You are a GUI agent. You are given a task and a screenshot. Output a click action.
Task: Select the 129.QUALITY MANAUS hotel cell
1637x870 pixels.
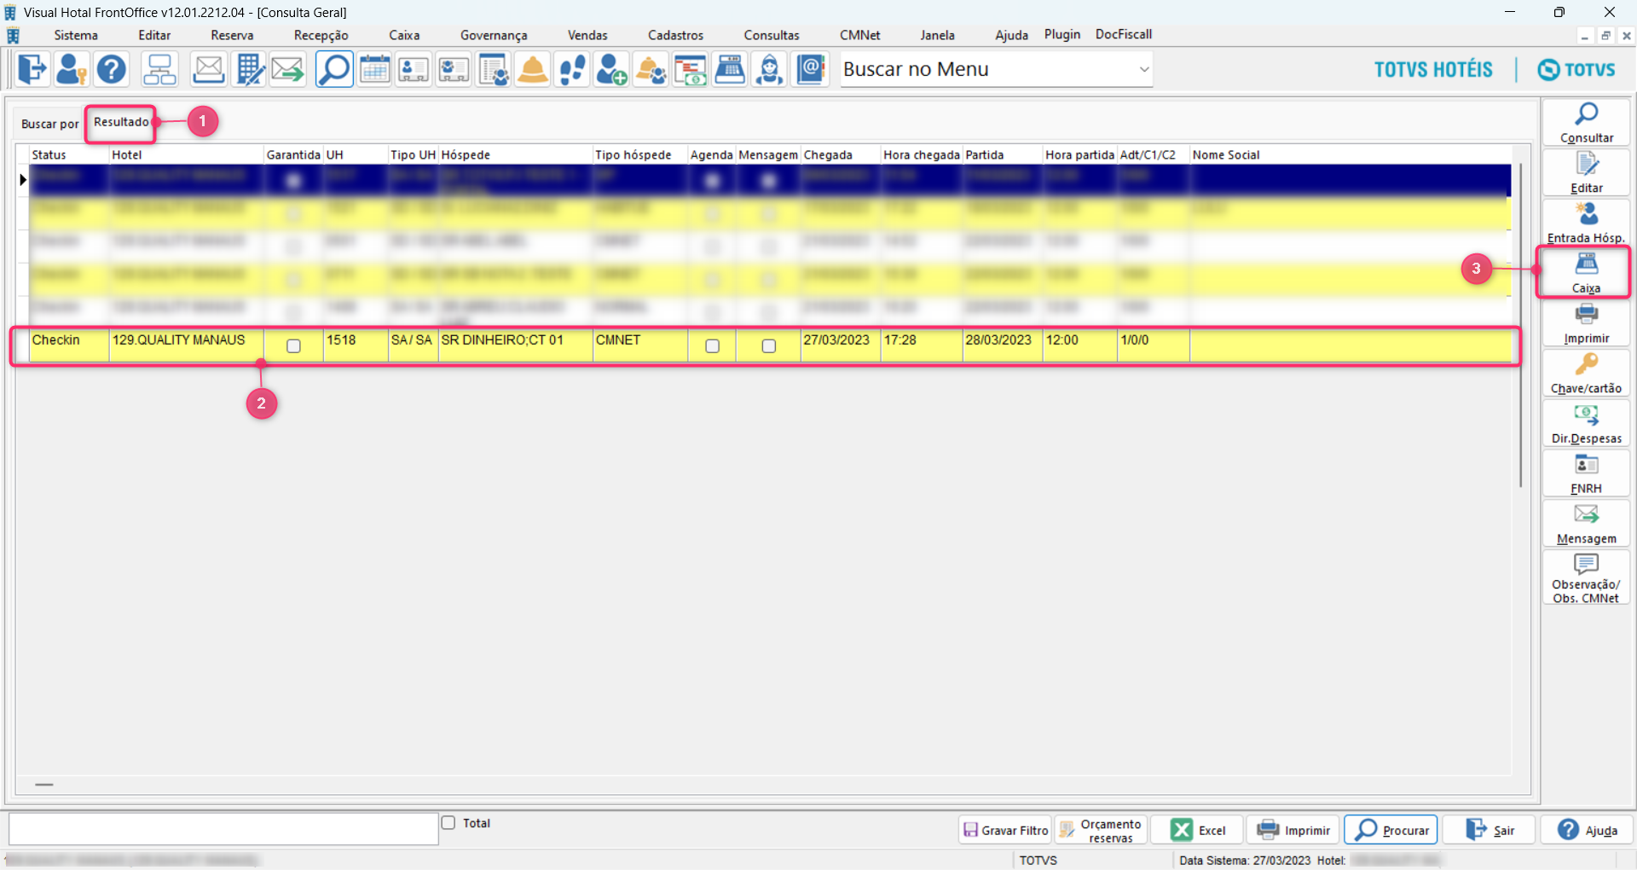point(186,346)
